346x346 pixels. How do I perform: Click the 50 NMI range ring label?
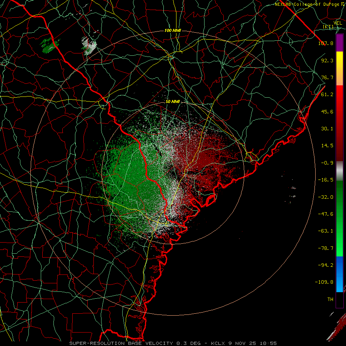173,101
